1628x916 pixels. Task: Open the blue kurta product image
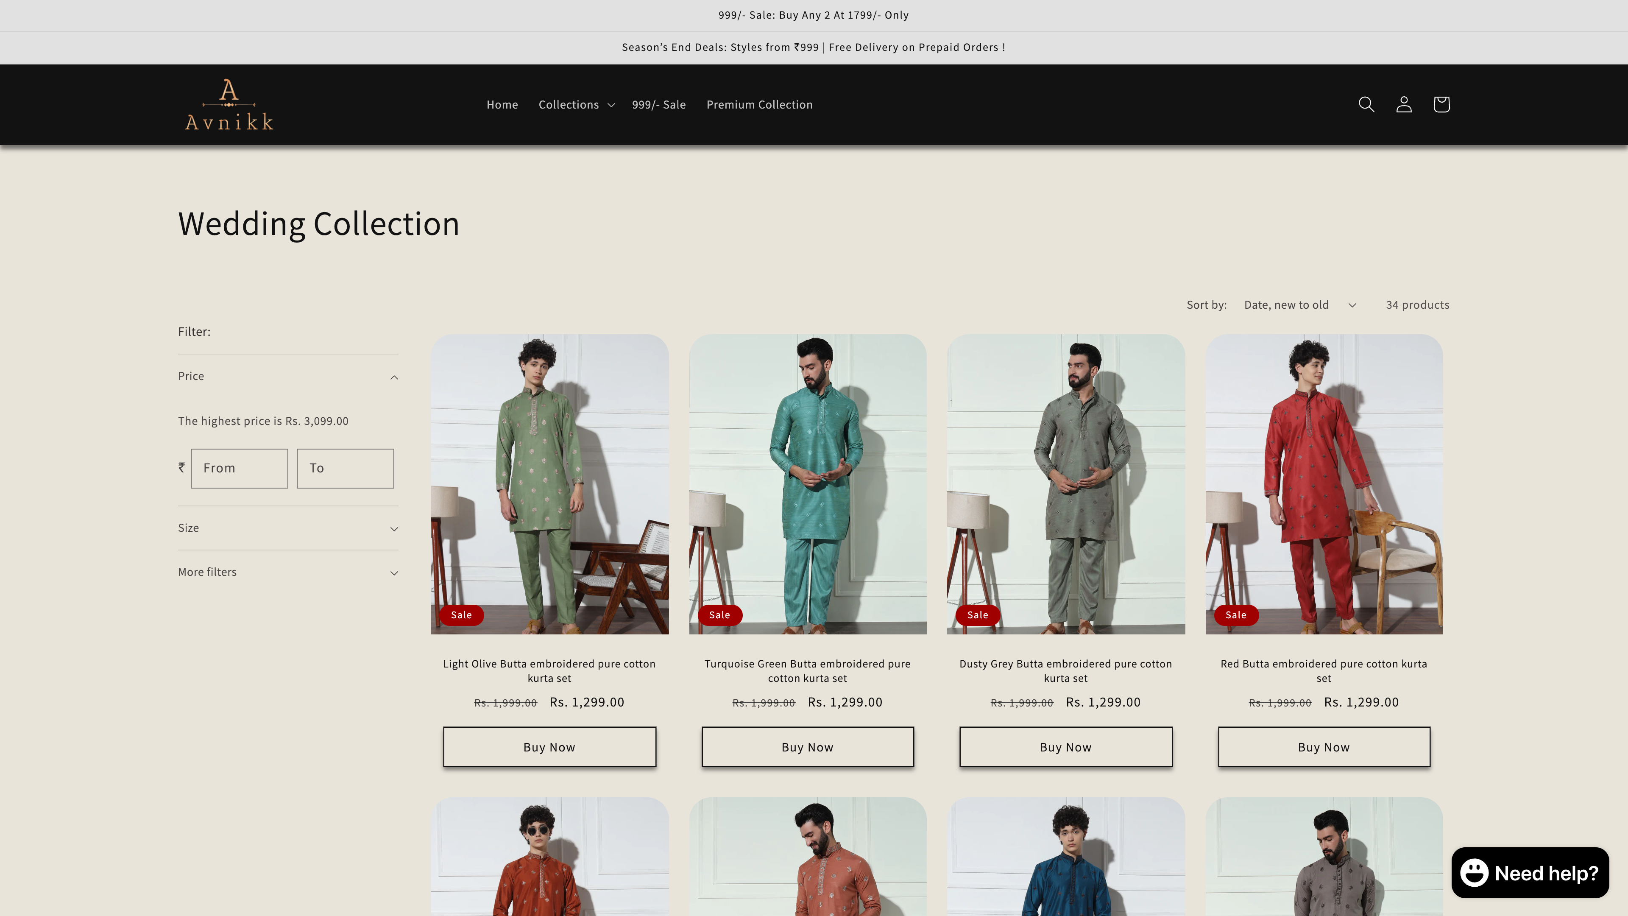[1065, 857]
